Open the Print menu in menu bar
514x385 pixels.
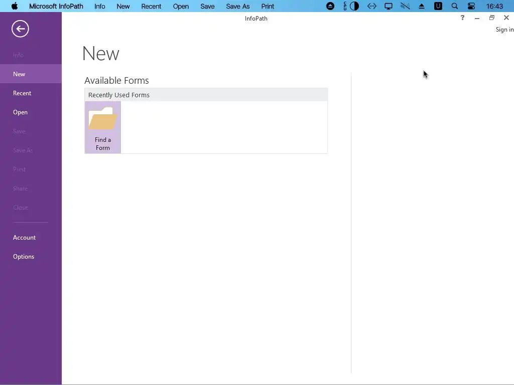(x=268, y=6)
